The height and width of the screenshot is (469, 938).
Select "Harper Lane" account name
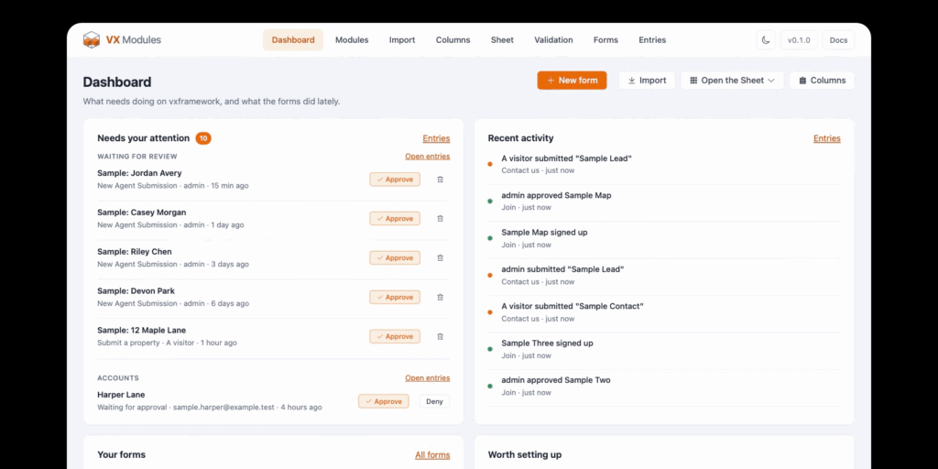122,395
